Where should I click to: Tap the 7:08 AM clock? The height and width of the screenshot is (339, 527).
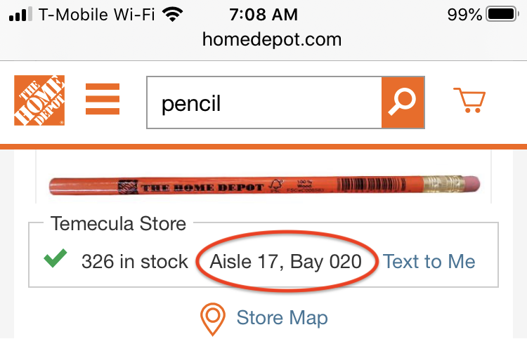tap(263, 15)
